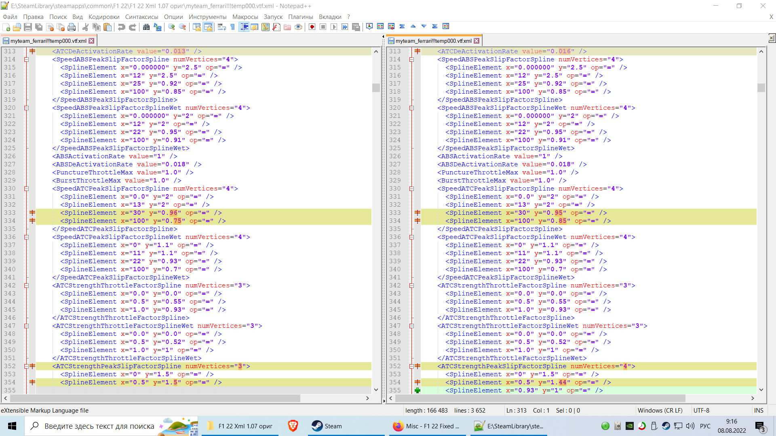
Task: Open Steam from the taskbar
Action: point(346,426)
